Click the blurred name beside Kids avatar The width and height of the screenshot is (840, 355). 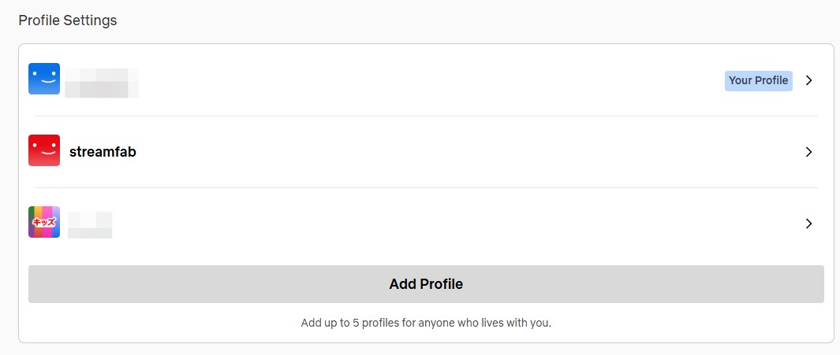[x=90, y=224]
